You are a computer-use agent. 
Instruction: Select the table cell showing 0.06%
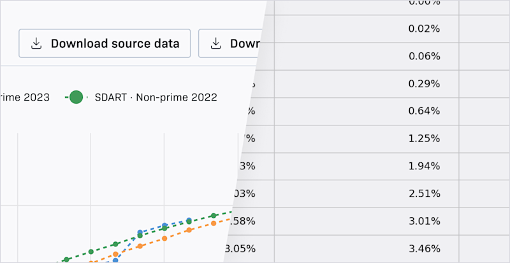pyautogui.click(x=367, y=56)
